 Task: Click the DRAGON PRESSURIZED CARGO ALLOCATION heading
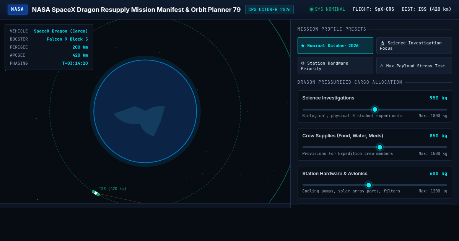pos(350,82)
